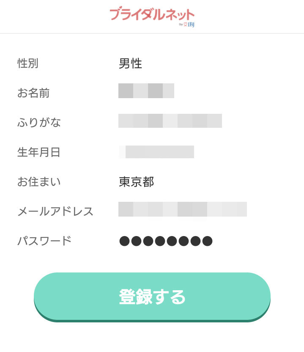This screenshot has width=304, height=352.
Task: Click the お住まい label
Action: click(x=39, y=182)
